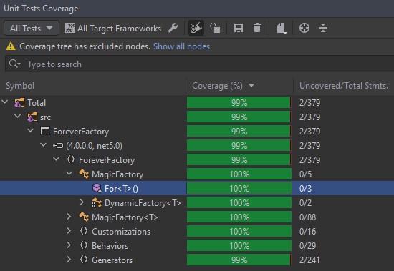Select the Behaviors row label
Screen dimensions: 394x271
coord(110,246)
